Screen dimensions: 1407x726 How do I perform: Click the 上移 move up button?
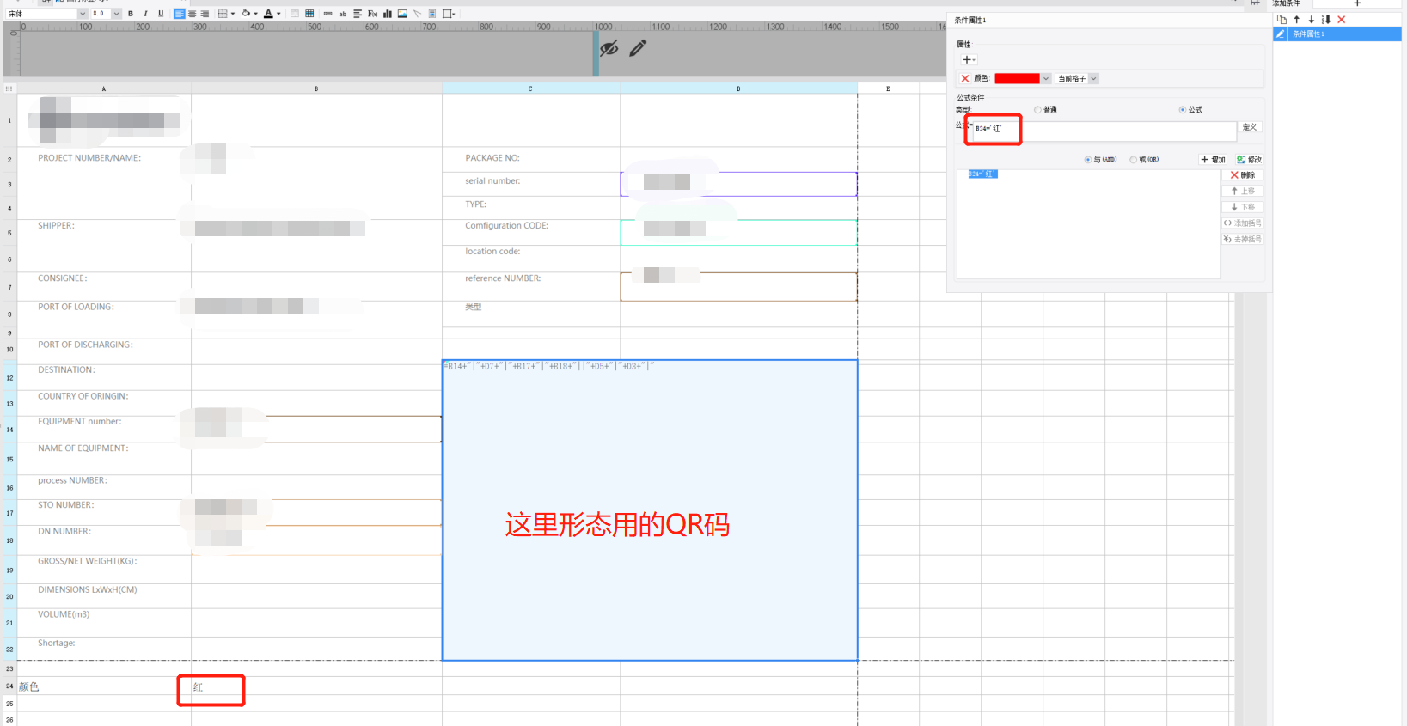click(1243, 191)
